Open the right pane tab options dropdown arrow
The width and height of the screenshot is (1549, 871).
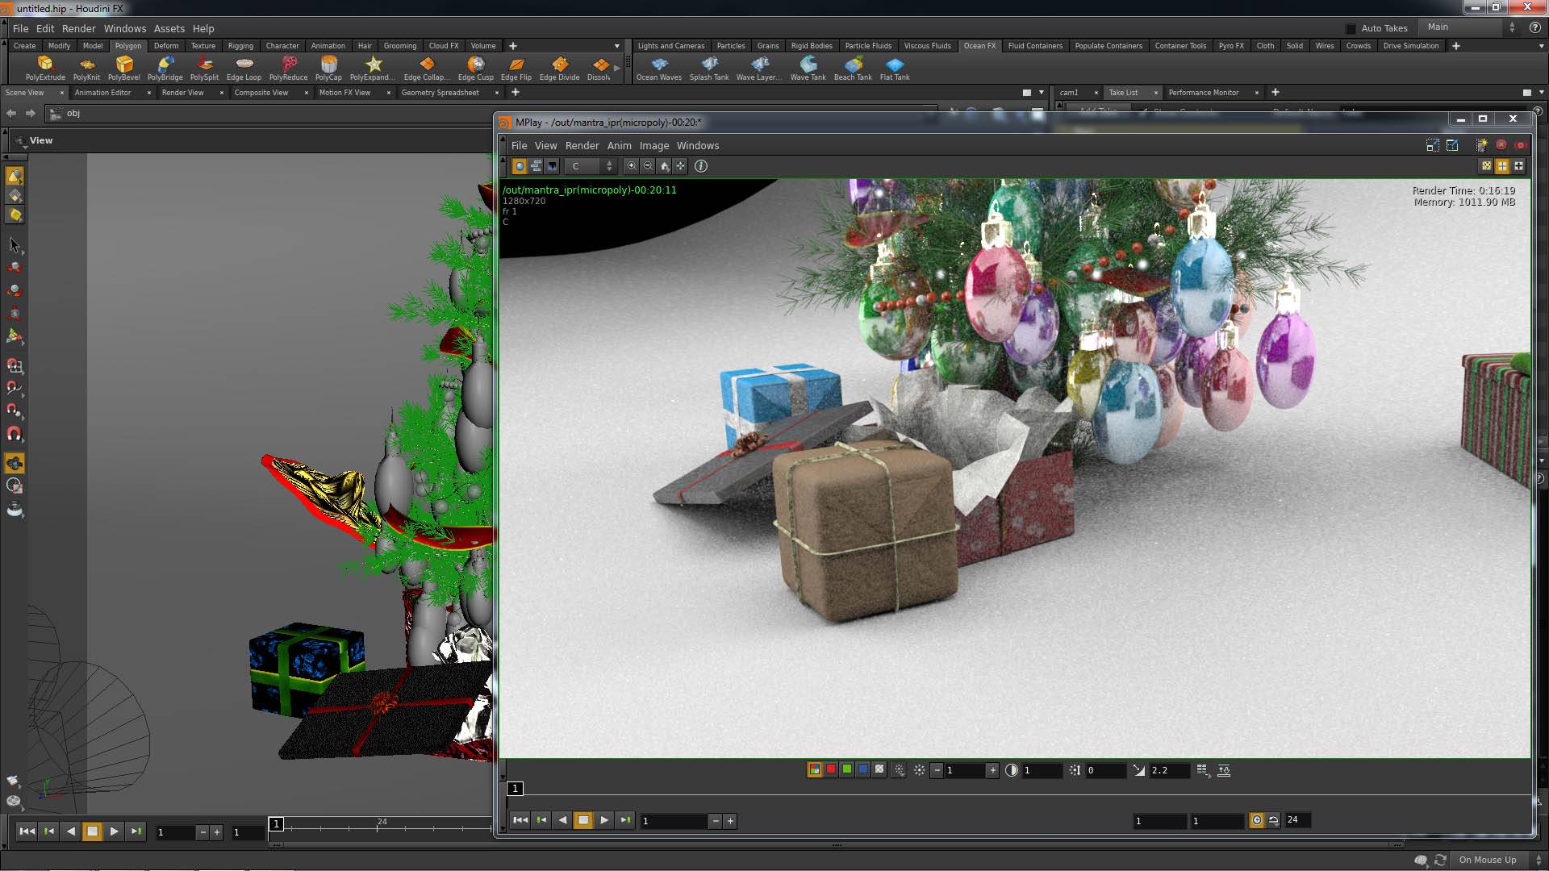point(1542,93)
